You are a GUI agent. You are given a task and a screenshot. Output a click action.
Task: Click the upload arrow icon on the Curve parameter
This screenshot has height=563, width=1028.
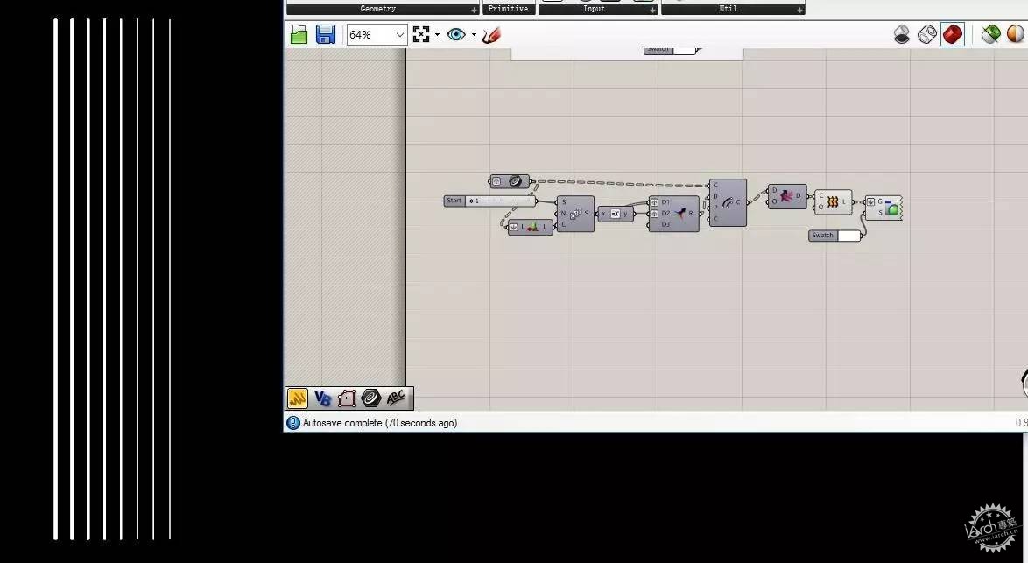497,181
